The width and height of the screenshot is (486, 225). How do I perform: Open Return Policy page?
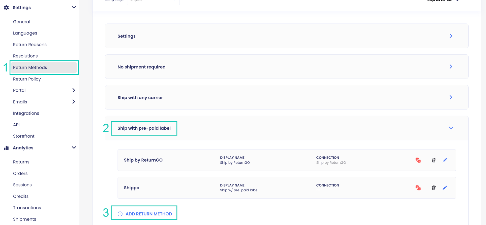(x=27, y=79)
